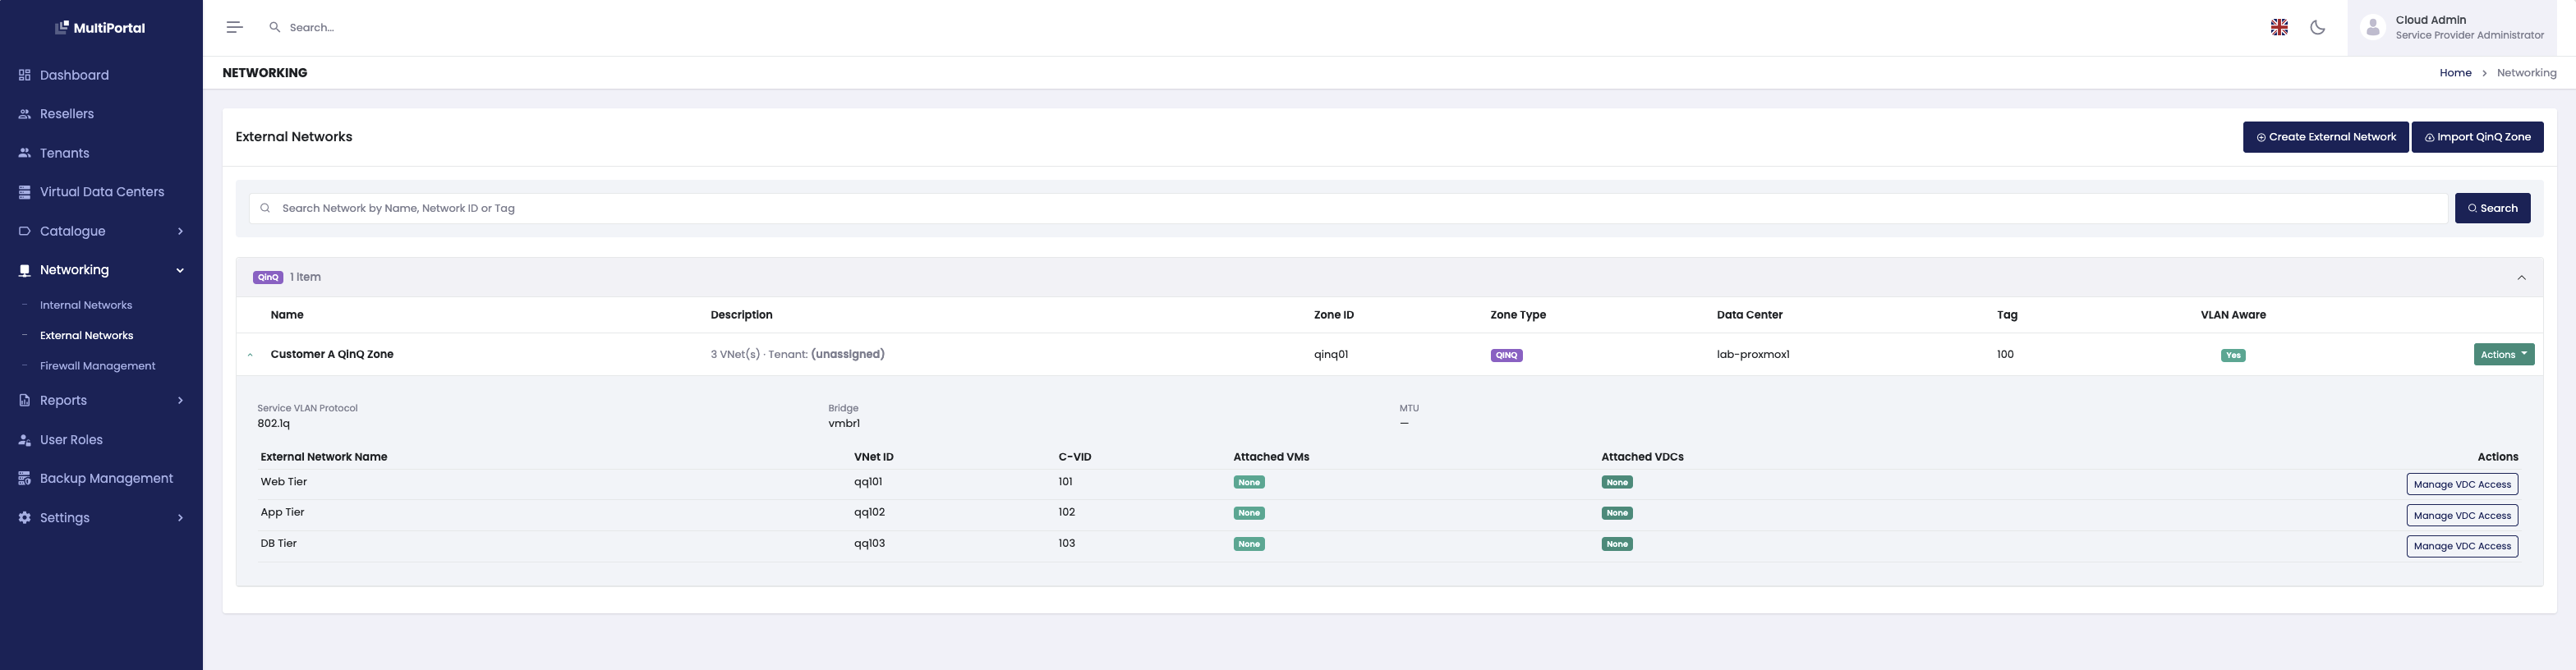Click VNet ID qq101
Screen dimensions: 2576x670
[x=868, y=482]
